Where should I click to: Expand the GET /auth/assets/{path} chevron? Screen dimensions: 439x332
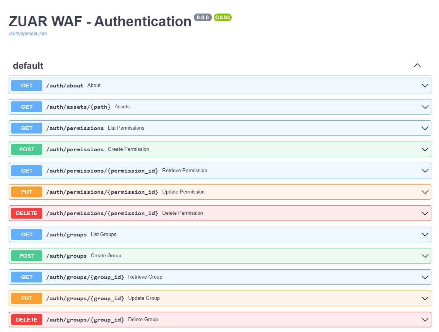425,107
